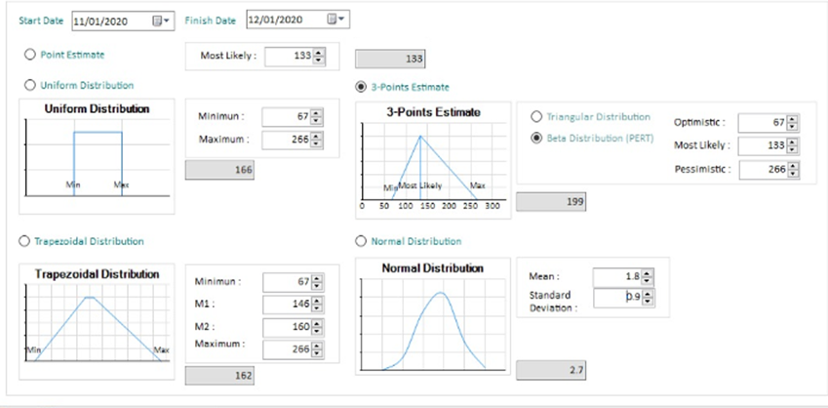Image resolution: width=828 pixels, height=408 pixels.
Task: Click the Start Date label
Action: click(x=41, y=21)
